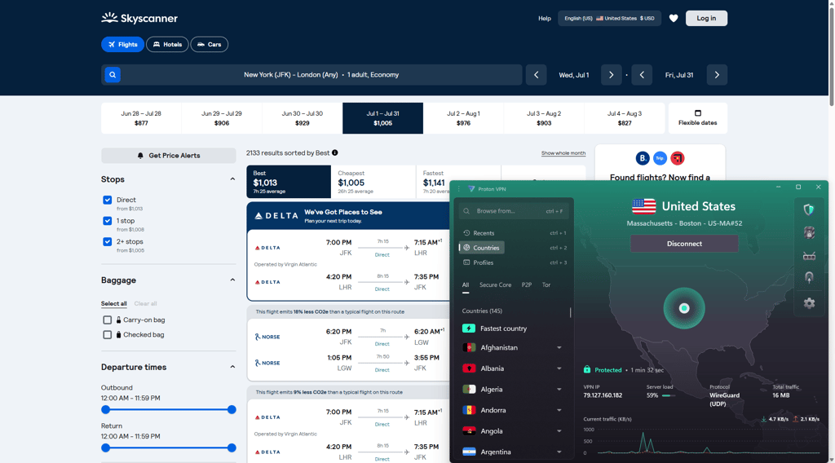Expand Angola server list
This screenshot has width=835, height=463.
tap(559, 431)
